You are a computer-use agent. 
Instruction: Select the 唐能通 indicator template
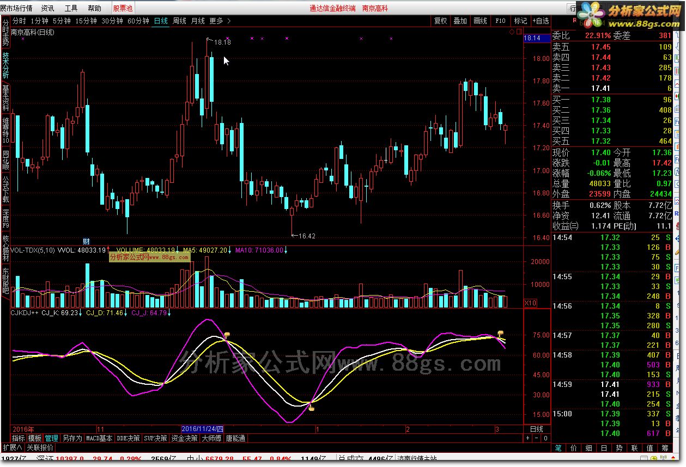(235, 438)
